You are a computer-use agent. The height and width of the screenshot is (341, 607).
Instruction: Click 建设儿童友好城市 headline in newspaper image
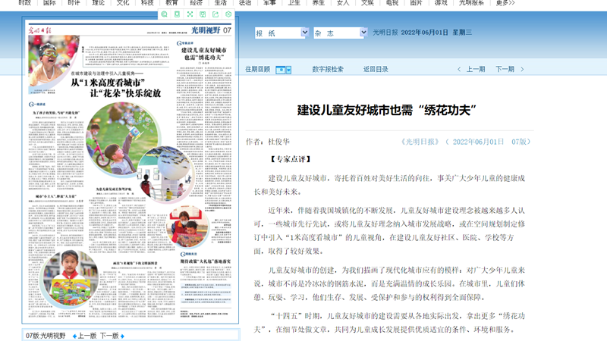[x=204, y=54]
